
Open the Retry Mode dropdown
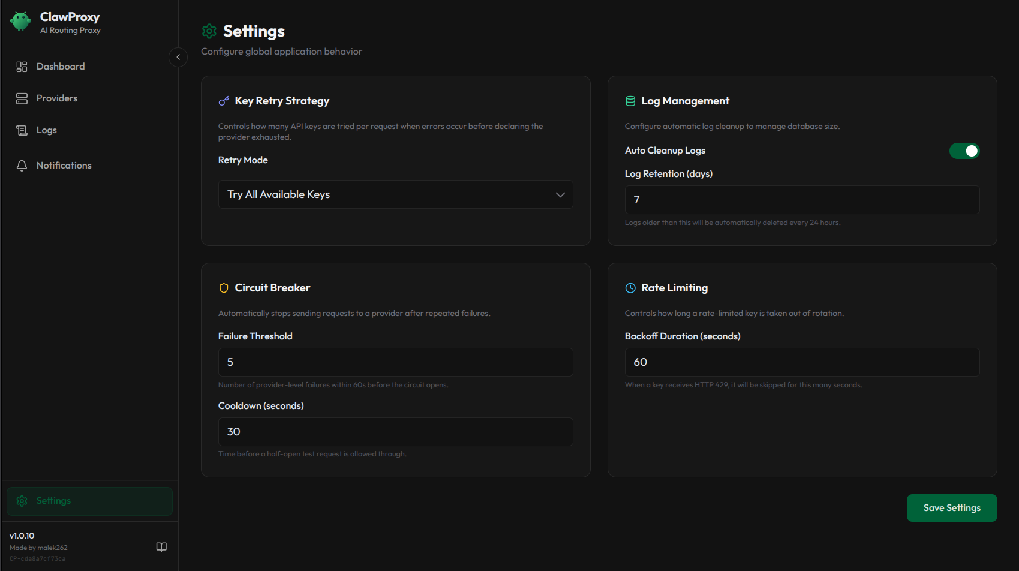[396, 194]
